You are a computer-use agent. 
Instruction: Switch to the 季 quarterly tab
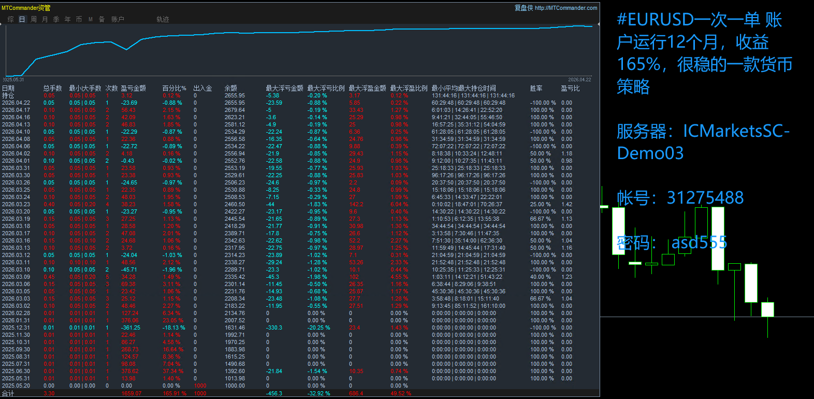56,19
